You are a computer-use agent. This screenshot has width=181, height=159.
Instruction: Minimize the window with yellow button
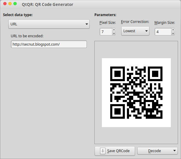[10, 4]
